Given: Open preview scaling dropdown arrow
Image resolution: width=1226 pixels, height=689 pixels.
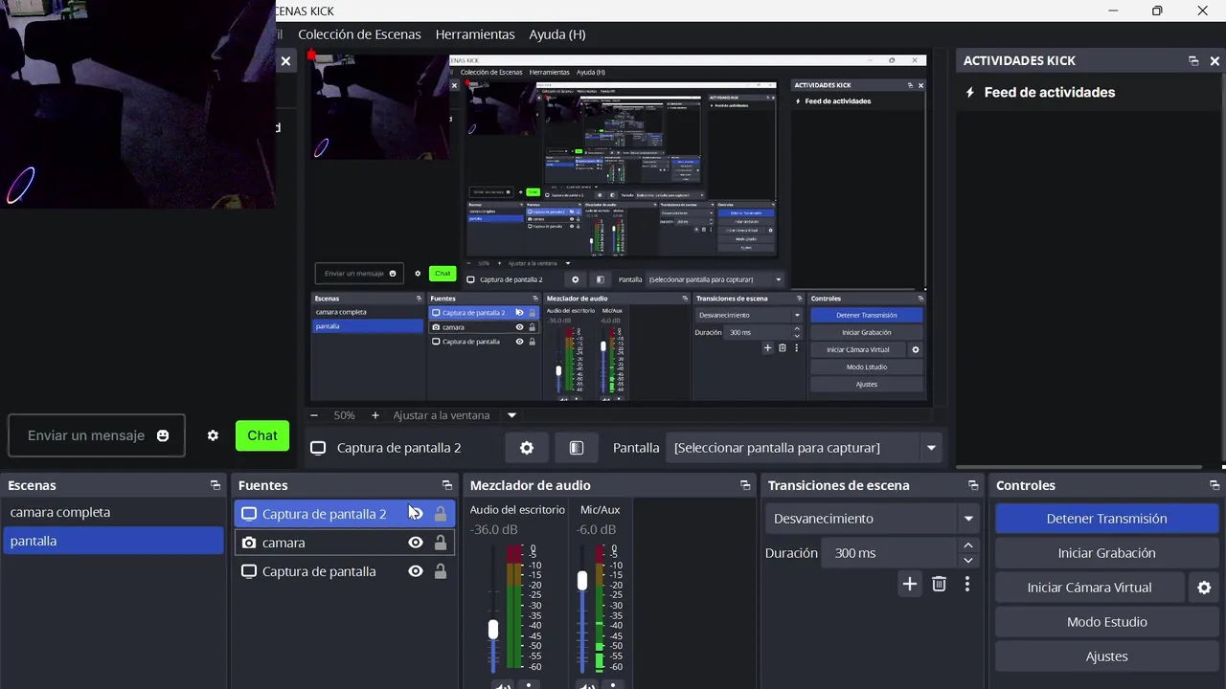Looking at the screenshot, I should (511, 415).
